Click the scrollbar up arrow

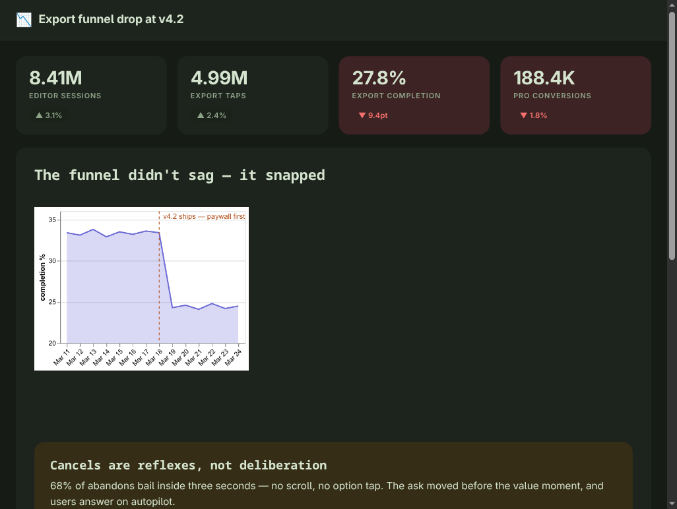pyautogui.click(x=672, y=5)
